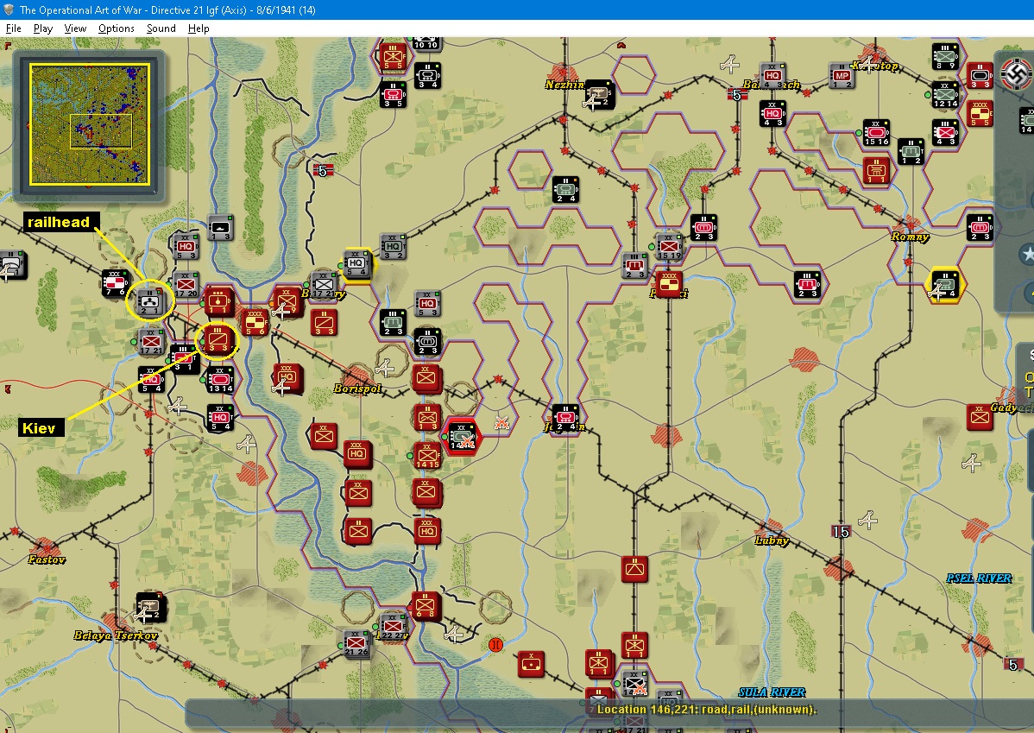Click the Nezhin city label
This screenshot has height=733, width=1034.
564,85
